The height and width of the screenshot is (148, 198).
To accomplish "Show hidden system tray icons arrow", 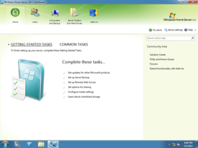I will tap(169, 144).
